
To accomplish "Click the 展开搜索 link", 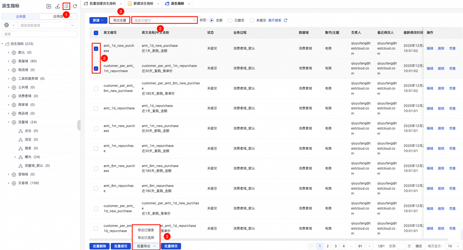I will (x=275, y=20).
